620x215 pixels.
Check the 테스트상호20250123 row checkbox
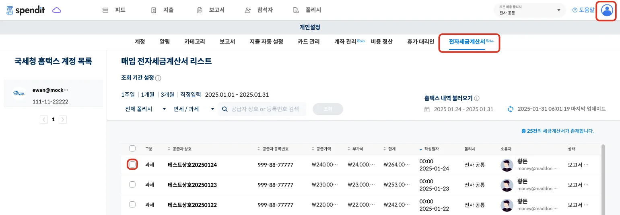(x=132, y=185)
